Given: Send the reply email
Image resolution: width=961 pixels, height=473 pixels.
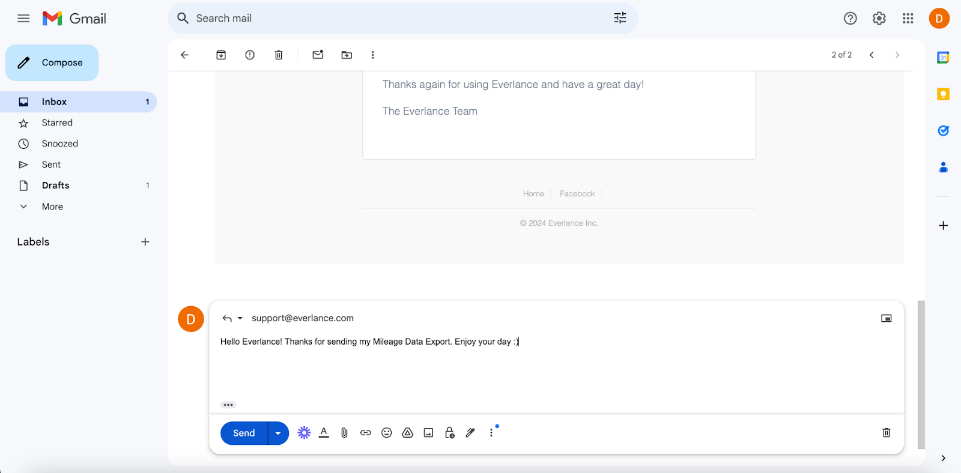Looking at the screenshot, I should tap(244, 433).
